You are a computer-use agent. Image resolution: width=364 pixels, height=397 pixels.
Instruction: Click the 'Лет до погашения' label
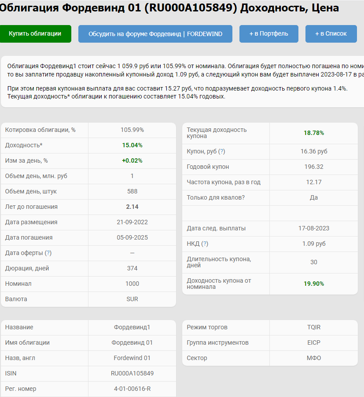31,207
